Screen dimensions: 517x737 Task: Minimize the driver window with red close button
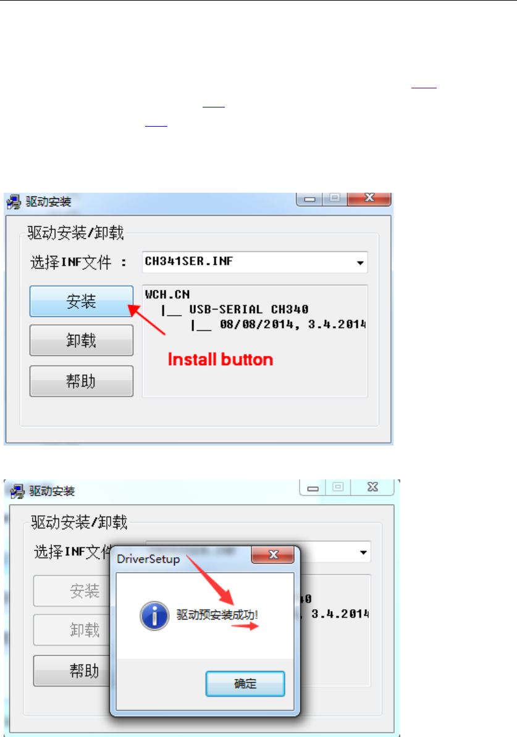(309, 199)
